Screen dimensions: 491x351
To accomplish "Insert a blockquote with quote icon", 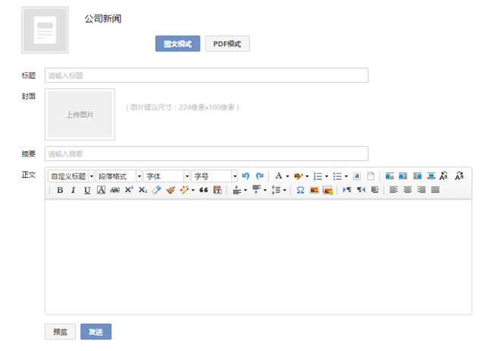I will click(x=203, y=190).
